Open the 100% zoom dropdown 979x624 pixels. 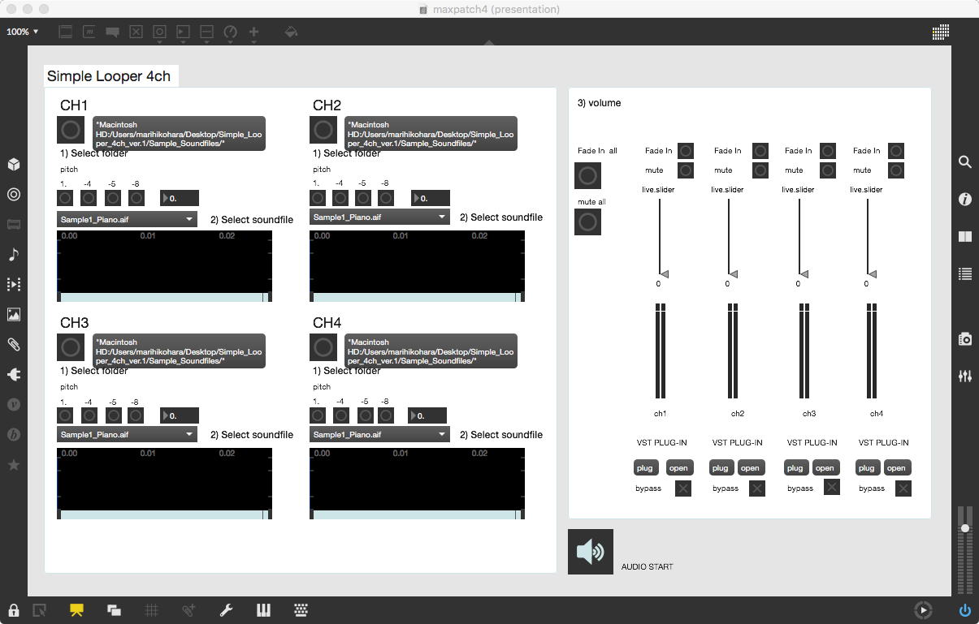click(22, 32)
